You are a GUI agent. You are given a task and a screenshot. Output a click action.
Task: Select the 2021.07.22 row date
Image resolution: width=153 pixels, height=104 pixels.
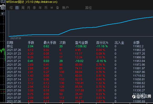tap(14, 57)
